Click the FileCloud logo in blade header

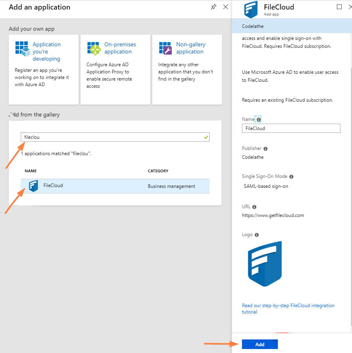(251, 10)
